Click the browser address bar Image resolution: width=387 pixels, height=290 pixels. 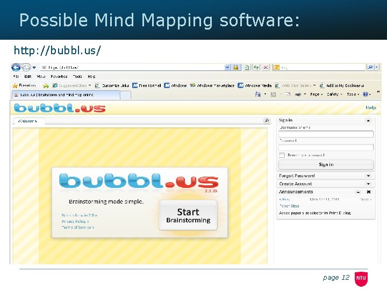[x=133, y=67]
